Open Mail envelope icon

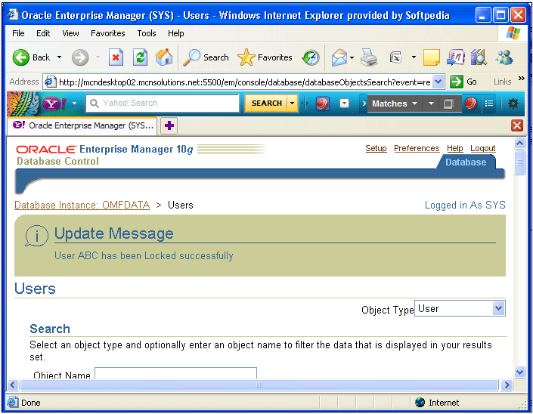pos(339,57)
